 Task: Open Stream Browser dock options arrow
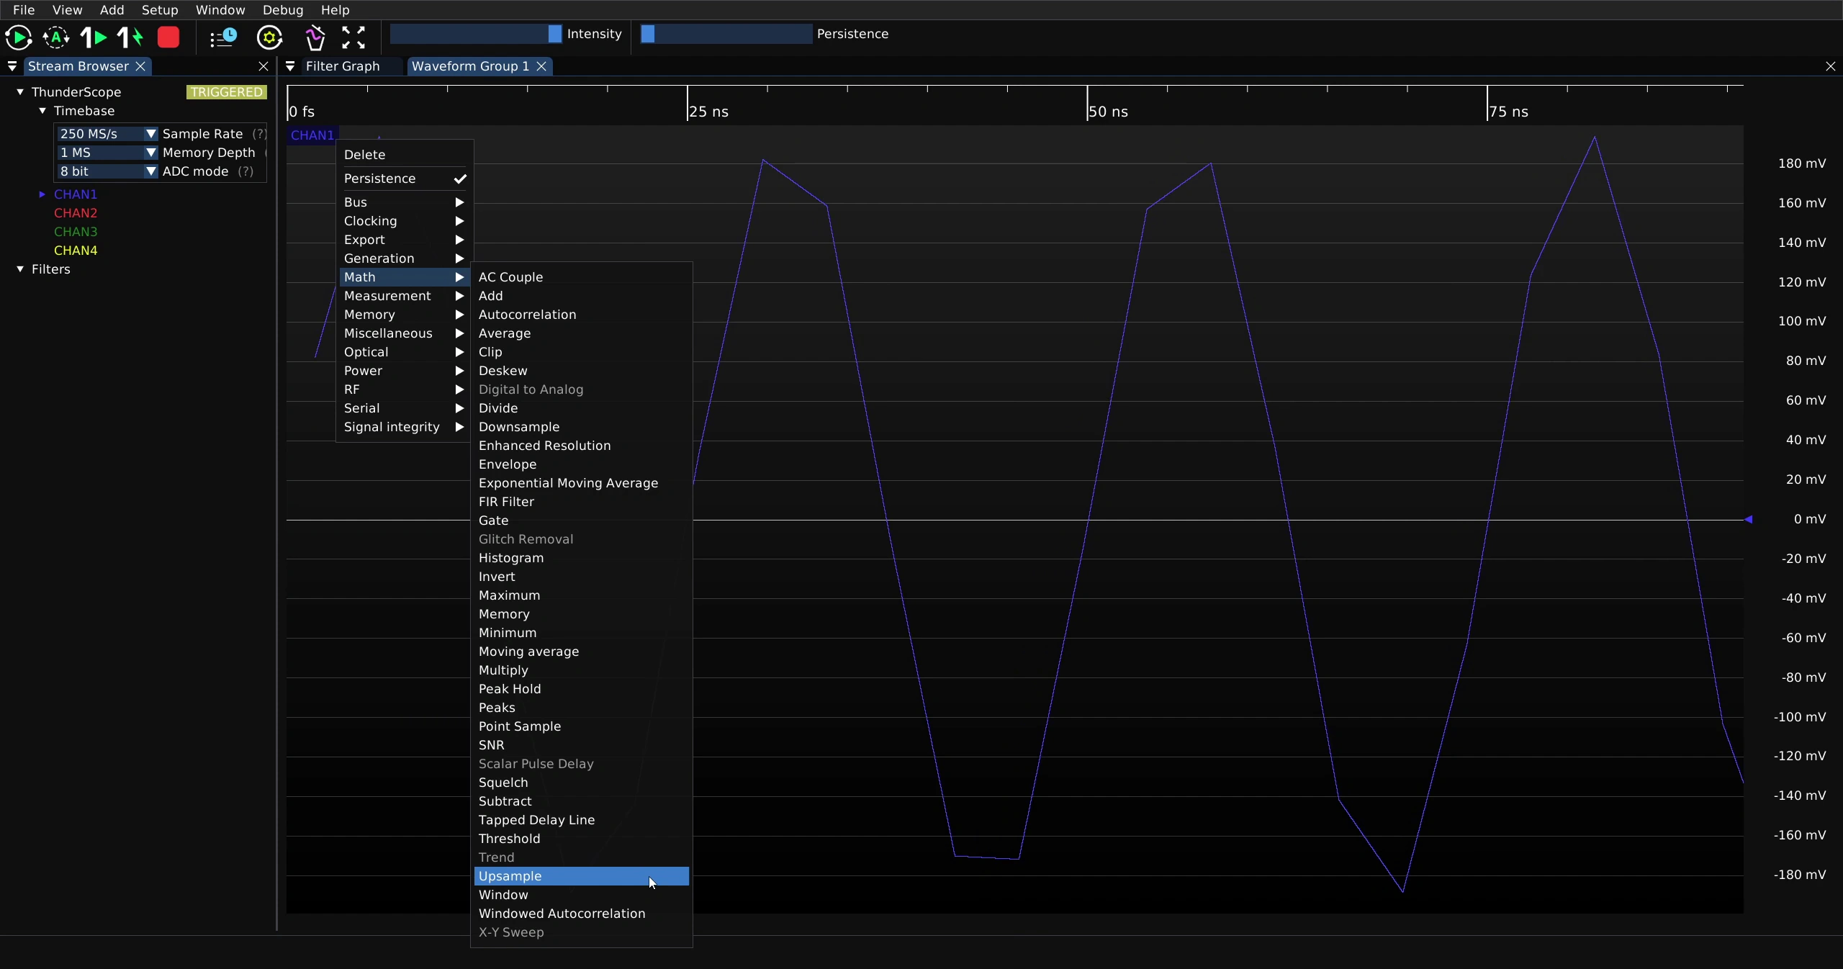(12, 66)
